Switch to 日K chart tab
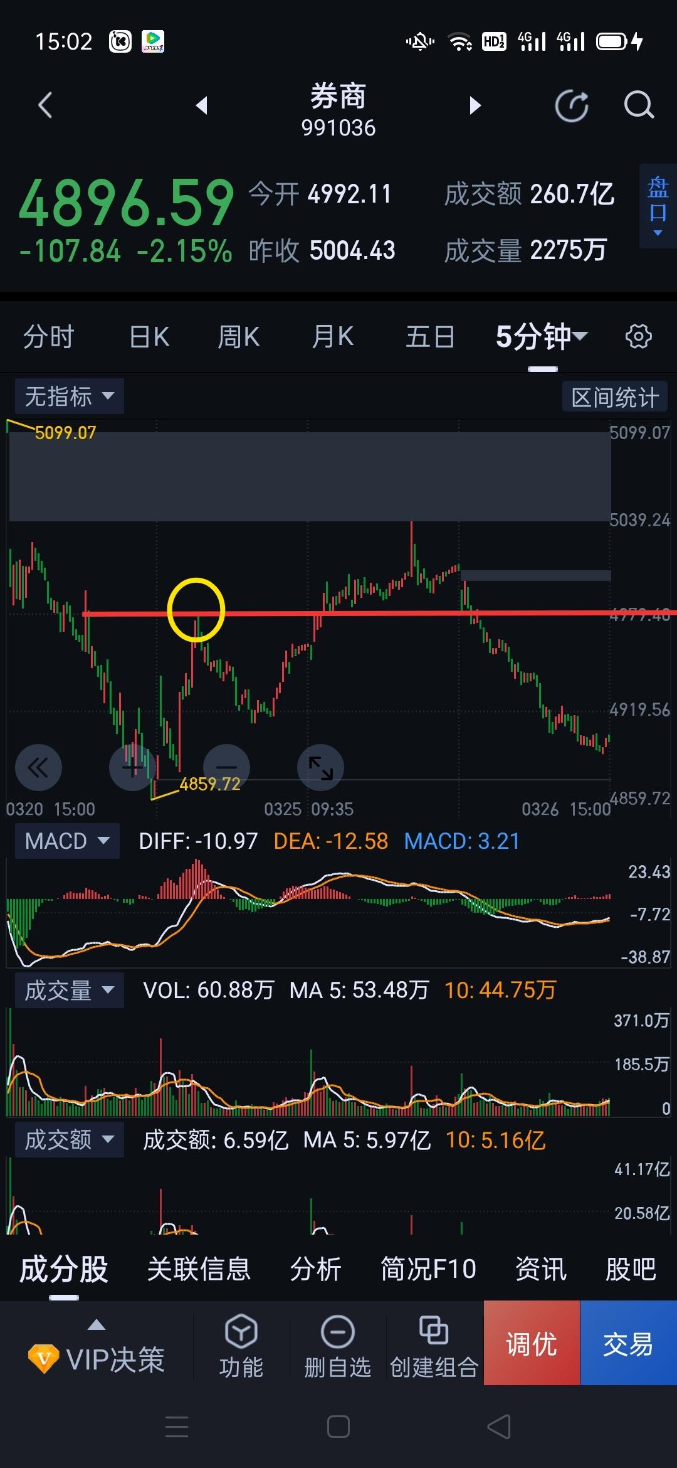This screenshot has height=1468, width=677. pyautogui.click(x=149, y=337)
